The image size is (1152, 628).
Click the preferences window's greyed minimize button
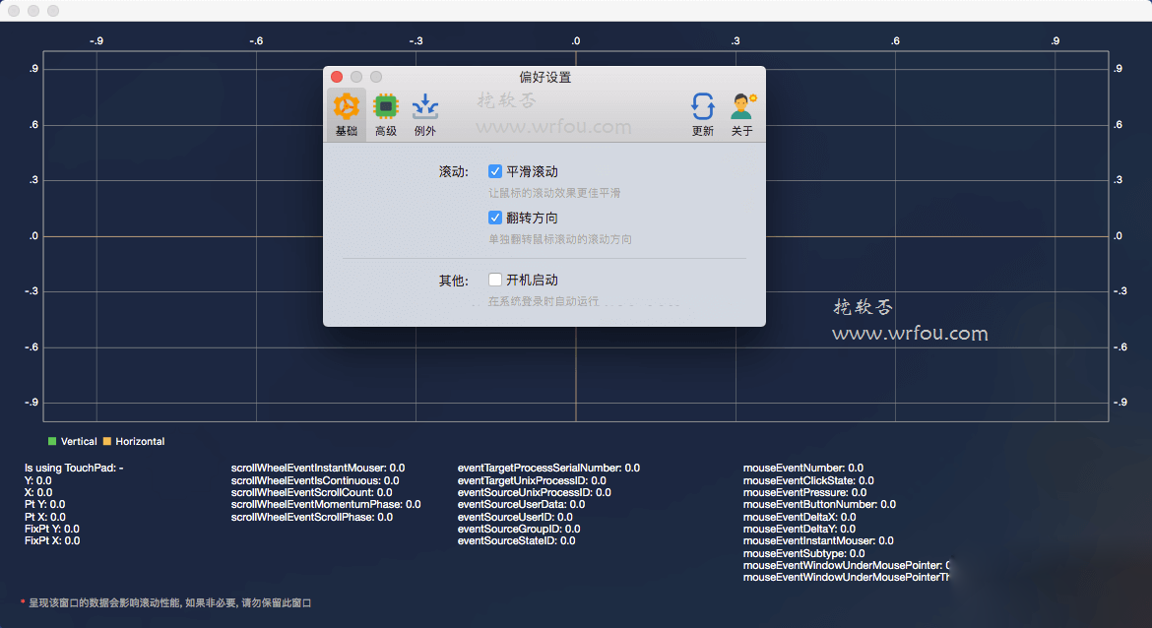356,77
